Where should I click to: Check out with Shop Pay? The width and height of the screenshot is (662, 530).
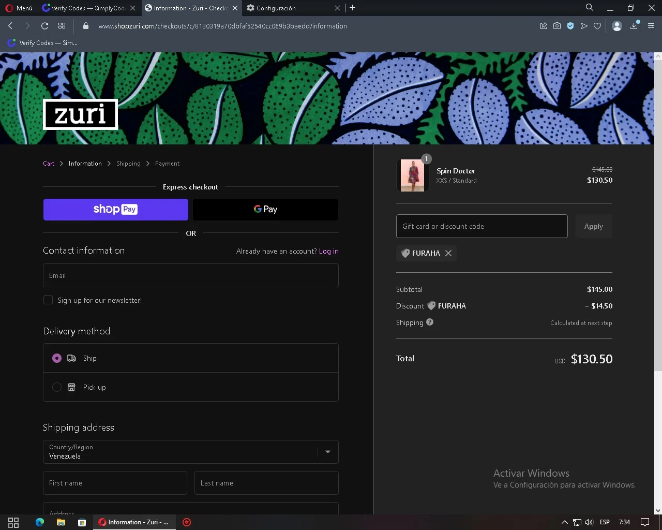pos(116,210)
